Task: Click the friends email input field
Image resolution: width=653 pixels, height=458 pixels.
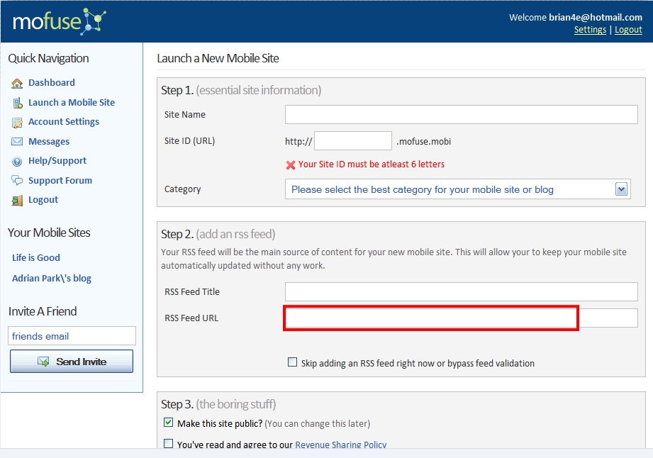Action: [72, 336]
